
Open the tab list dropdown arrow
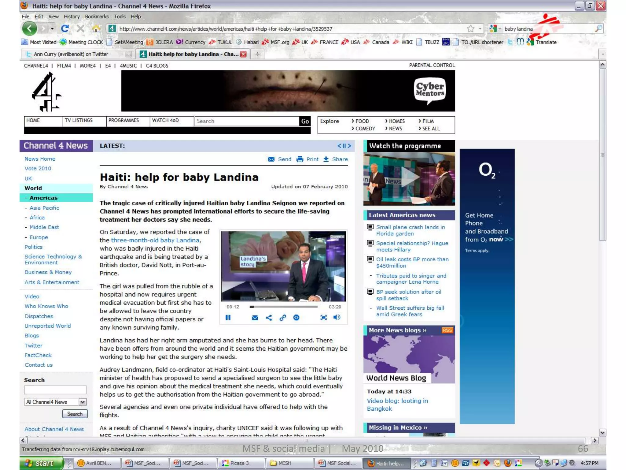(x=602, y=54)
